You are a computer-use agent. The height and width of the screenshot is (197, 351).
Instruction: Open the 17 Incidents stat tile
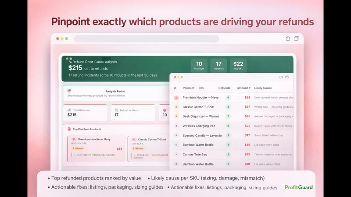(218, 65)
